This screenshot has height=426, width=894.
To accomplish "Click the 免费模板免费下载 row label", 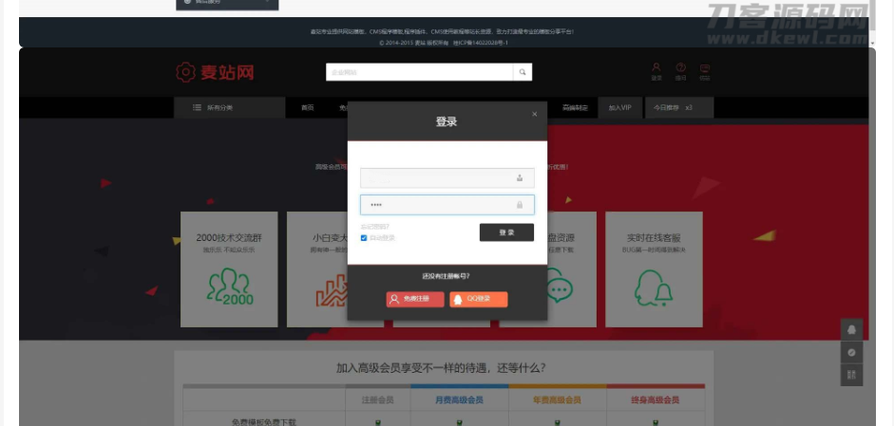I will tap(264, 422).
